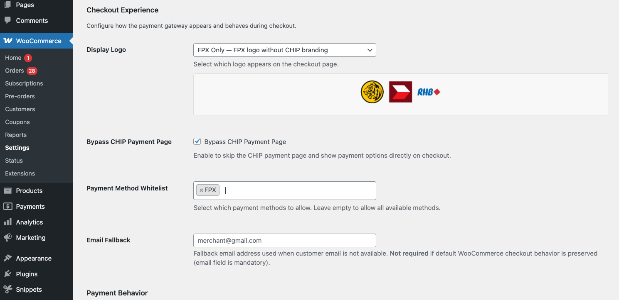Click the Snippets scissors icon
The height and width of the screenshot is (300, 619).
point(7,289)
